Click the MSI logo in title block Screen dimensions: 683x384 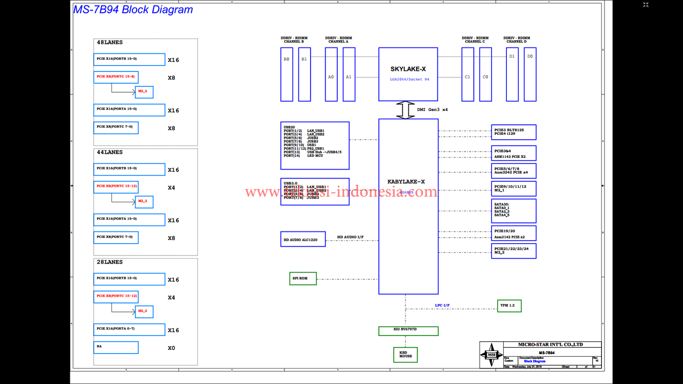[491, 355]
